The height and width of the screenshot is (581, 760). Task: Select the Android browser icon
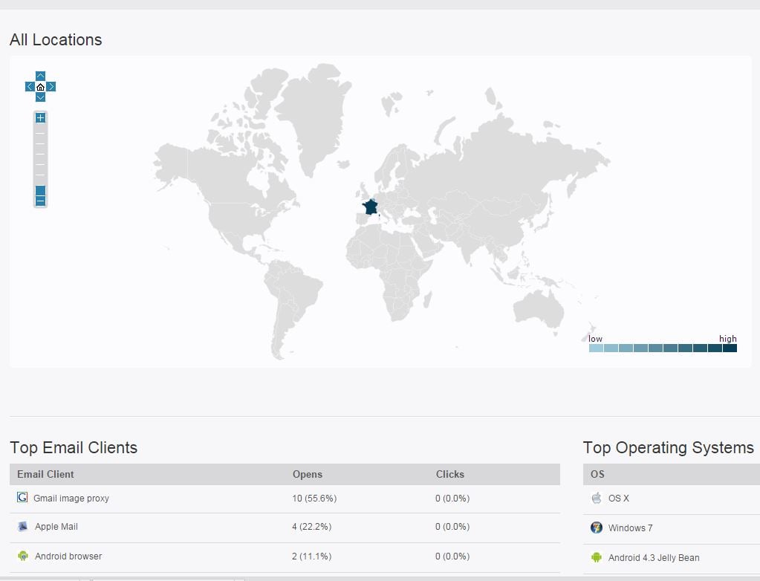[22, 556]
